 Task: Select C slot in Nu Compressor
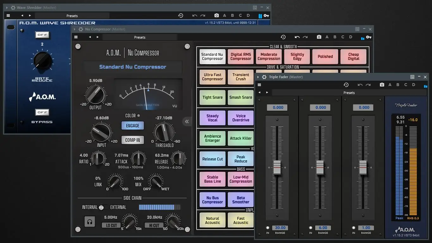tap(343, 37)
